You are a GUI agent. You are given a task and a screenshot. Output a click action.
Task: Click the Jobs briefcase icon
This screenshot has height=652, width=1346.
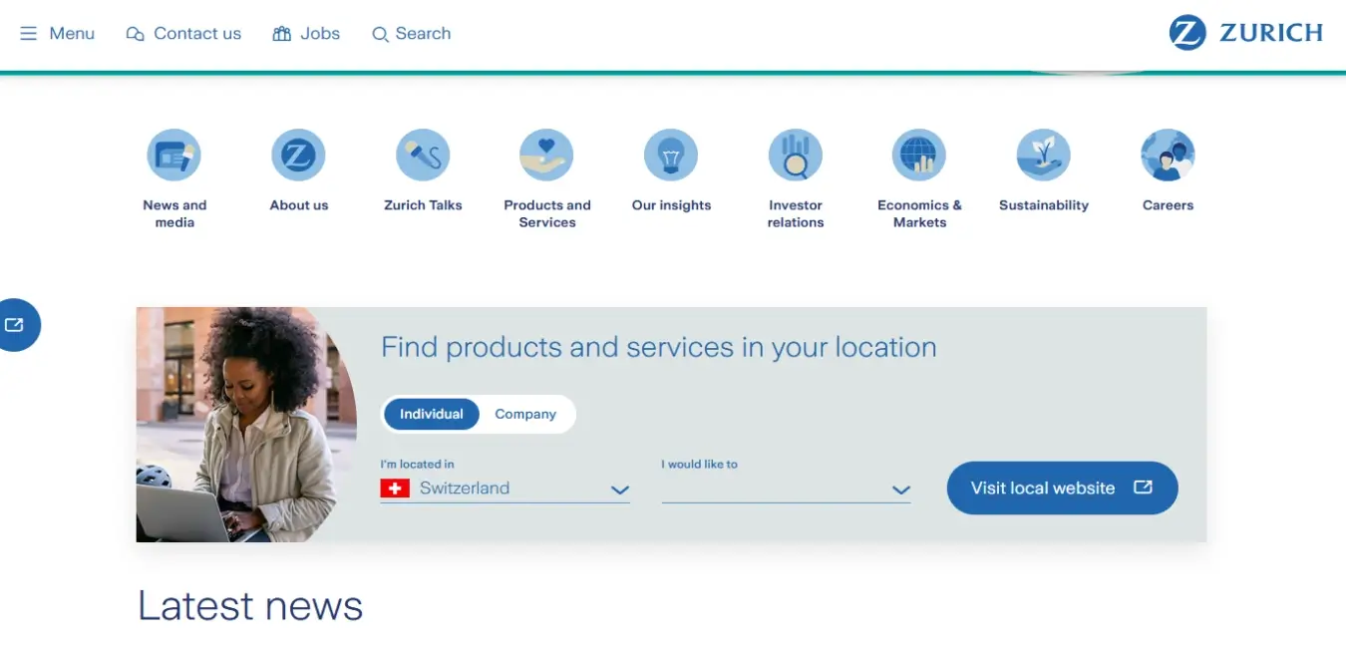(281, 34)
